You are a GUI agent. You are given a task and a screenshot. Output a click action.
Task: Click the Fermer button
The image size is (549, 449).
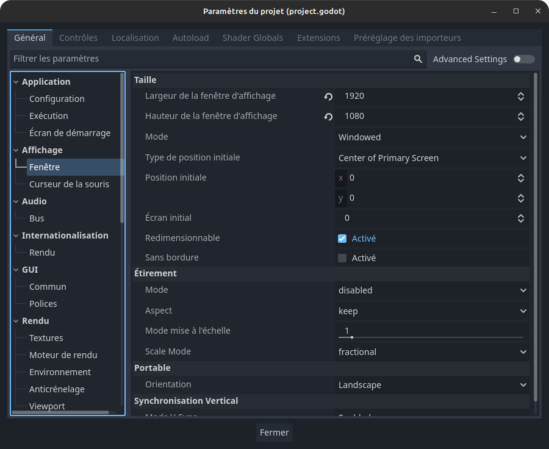pos(274,433)
